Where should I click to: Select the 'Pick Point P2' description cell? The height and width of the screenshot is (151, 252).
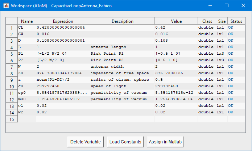coord(123,60)
